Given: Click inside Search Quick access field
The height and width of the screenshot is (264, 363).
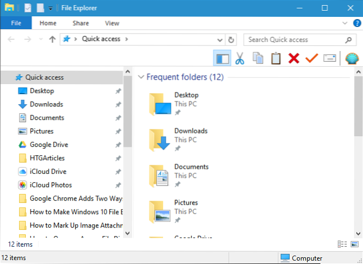Looking at the screenshot, I should point(300,40).
